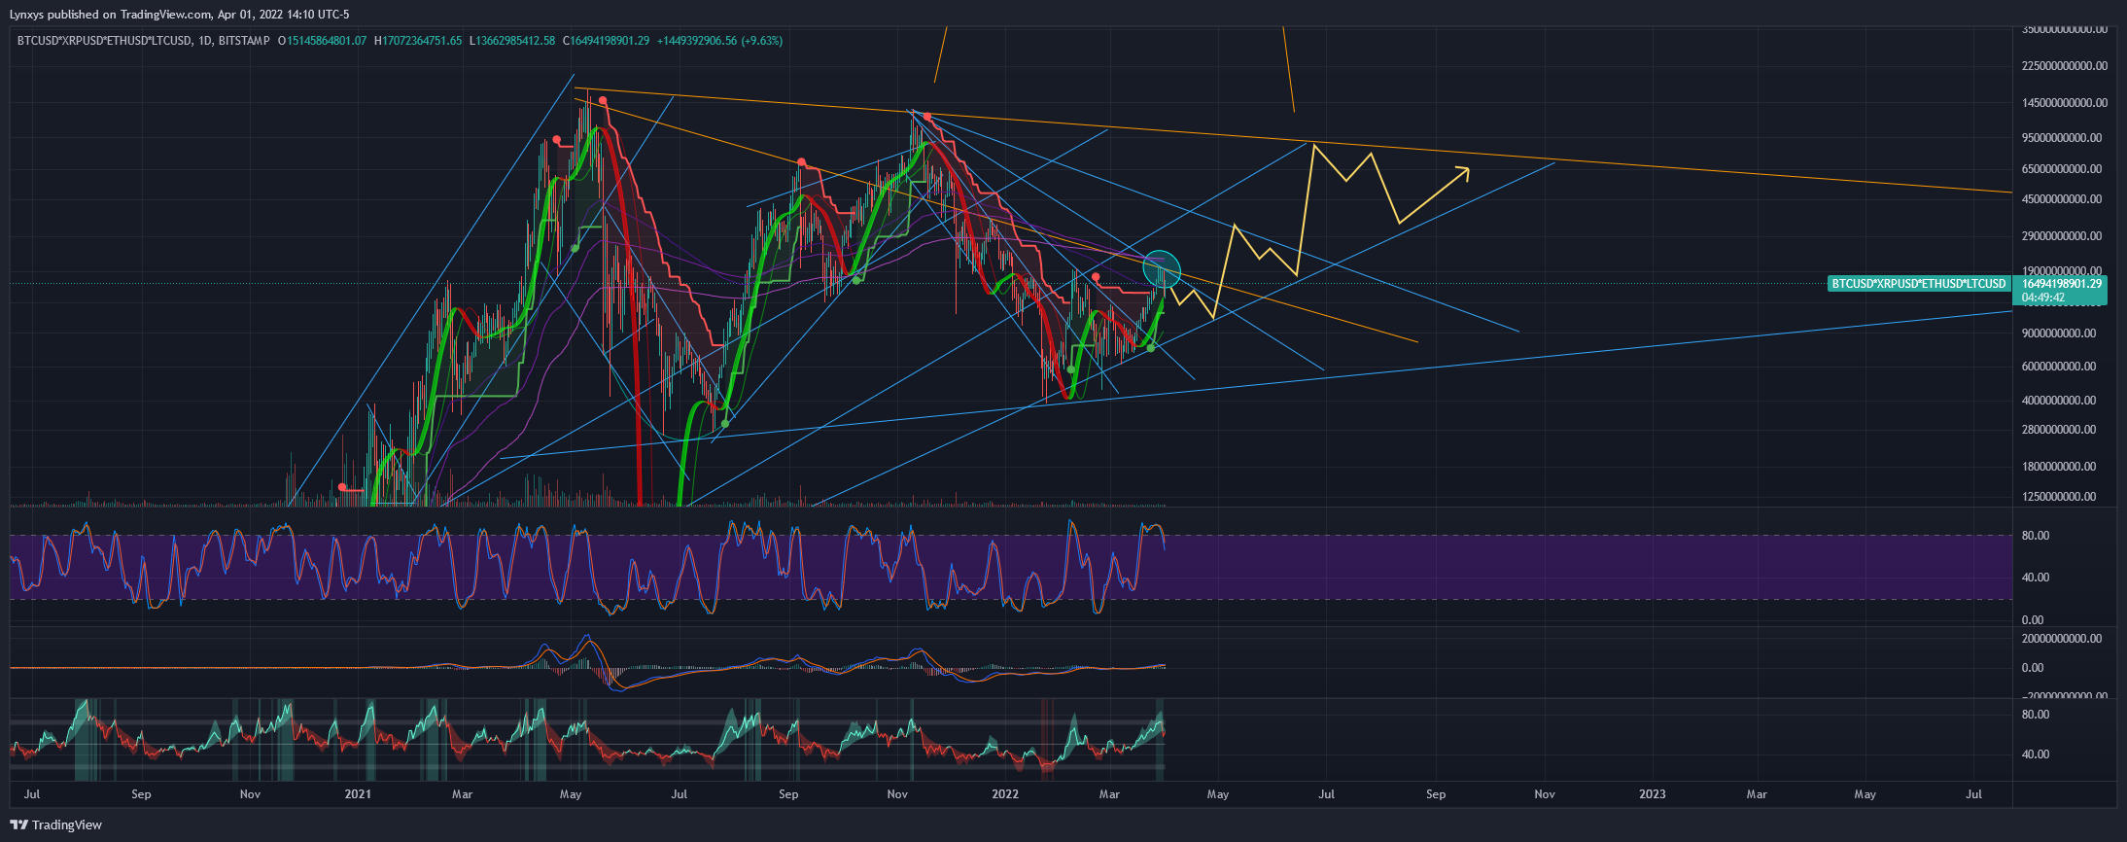Click the 4000000000.00 price scale label
Image resolution: width=2127 pixels, height=842 pixels.
click(x=2059, y=401)
